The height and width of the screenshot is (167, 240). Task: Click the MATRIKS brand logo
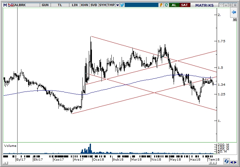(x=205, y=5)
